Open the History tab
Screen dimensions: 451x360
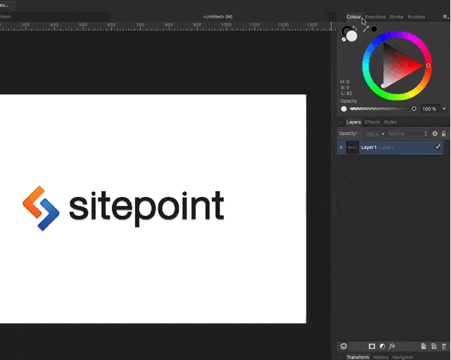click(381, 357)
